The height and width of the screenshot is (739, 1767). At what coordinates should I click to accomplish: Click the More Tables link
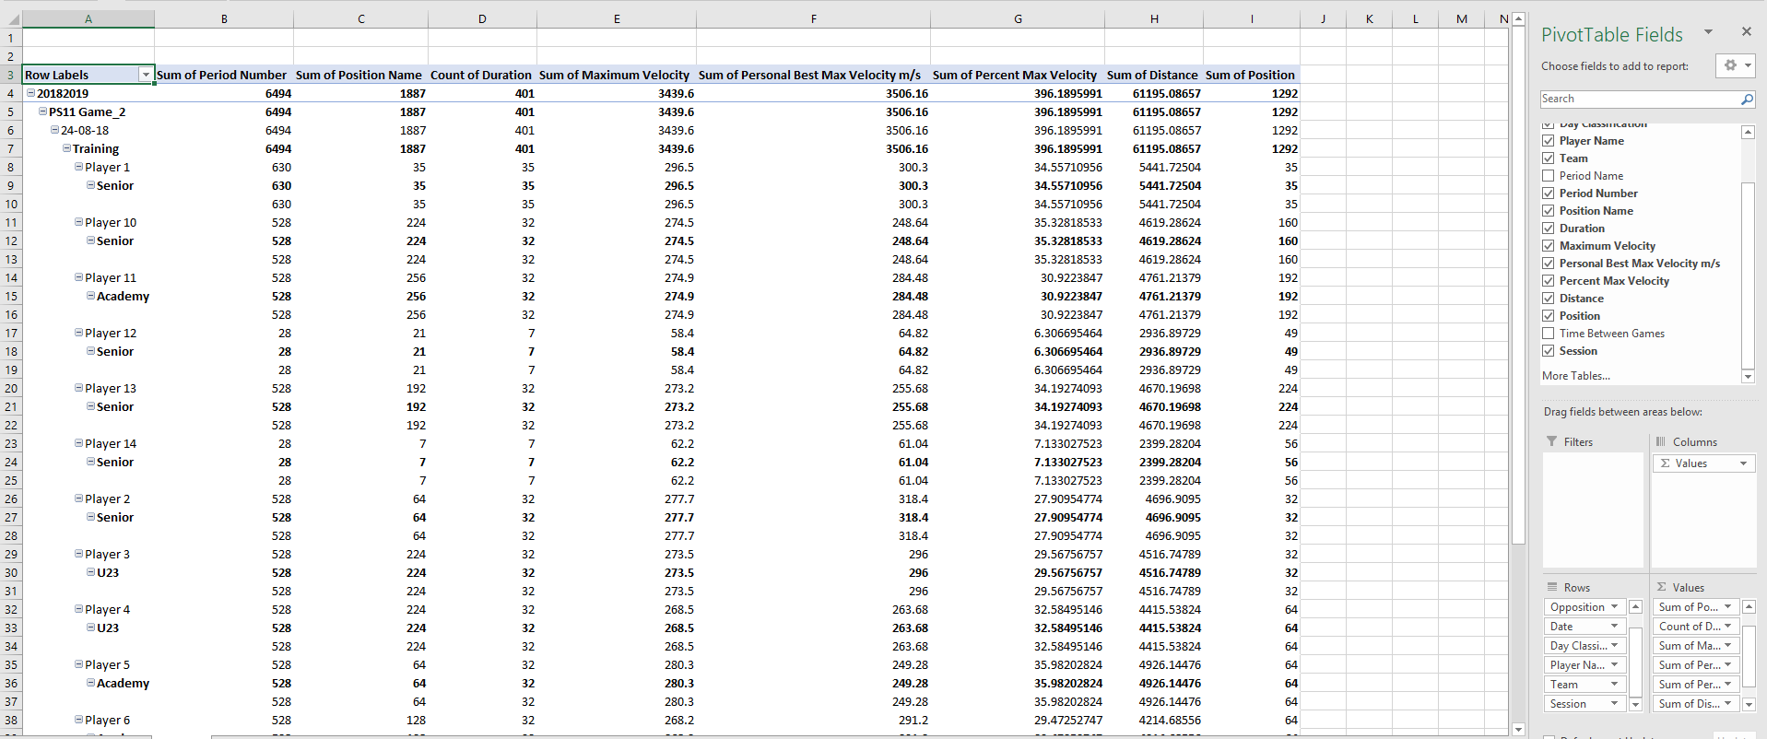click(1575, 376)
